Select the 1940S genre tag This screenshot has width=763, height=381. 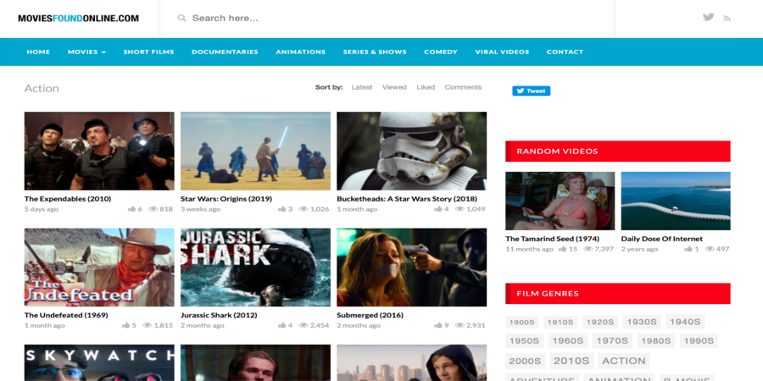pyautogui.click(x=685, y=322)
